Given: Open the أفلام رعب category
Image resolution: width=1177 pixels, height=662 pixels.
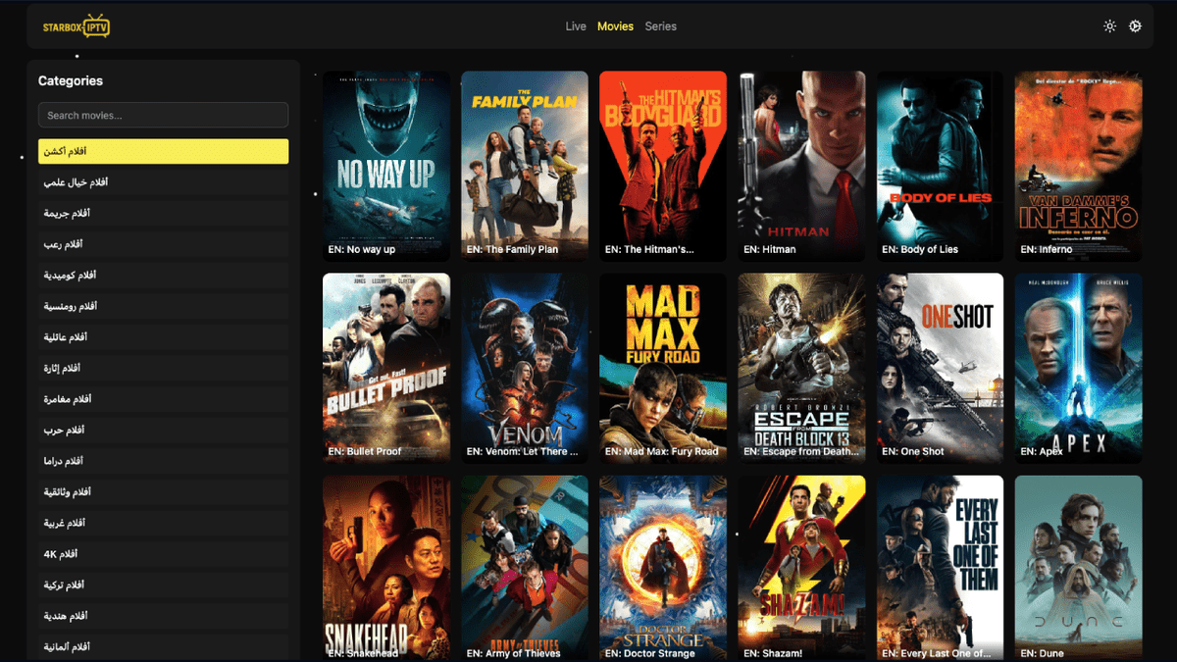Looking at the screenshot, I should pyautogui.click(x=163, y=244).
